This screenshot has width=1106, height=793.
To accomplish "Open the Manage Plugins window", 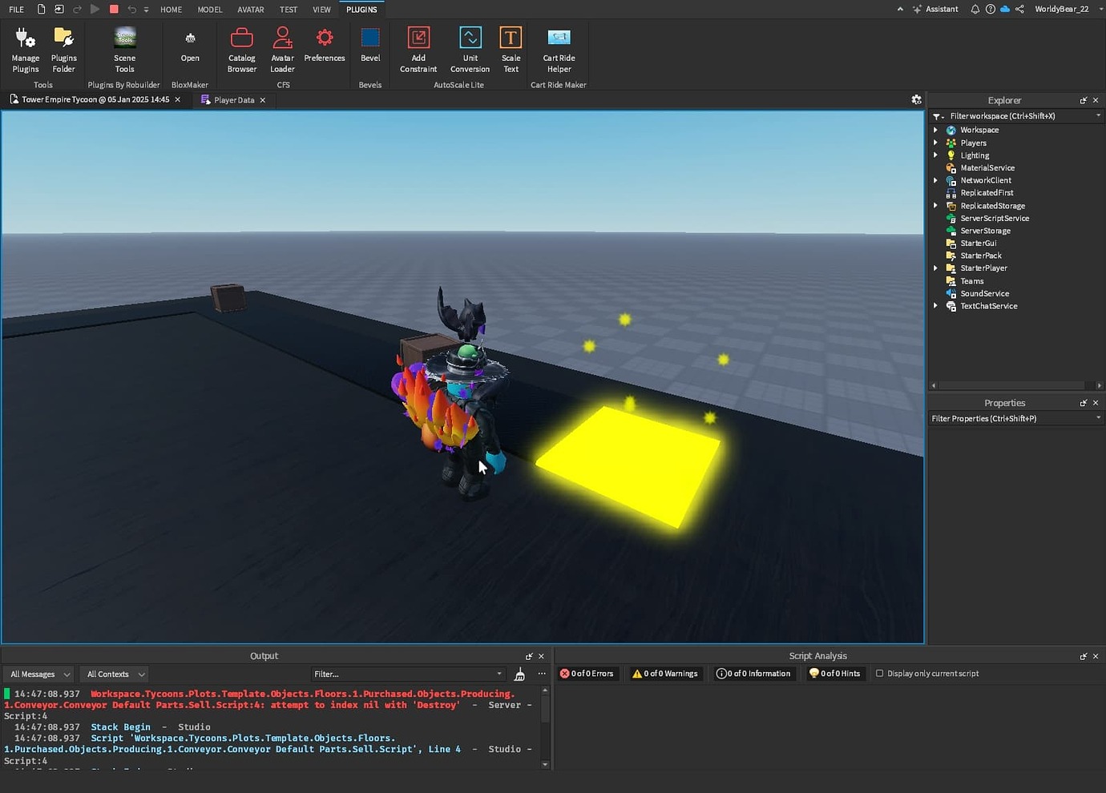I will [x=25, y=48].
